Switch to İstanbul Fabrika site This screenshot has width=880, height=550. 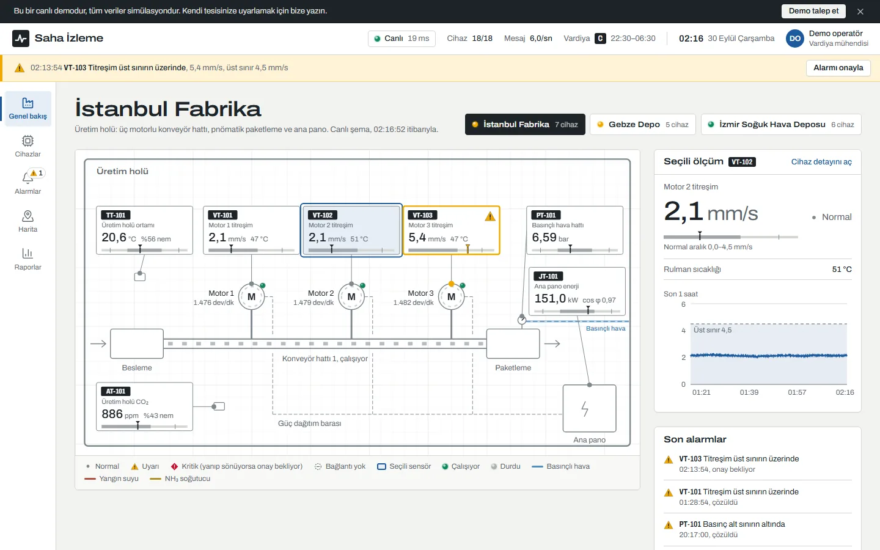tap(525, 125)
